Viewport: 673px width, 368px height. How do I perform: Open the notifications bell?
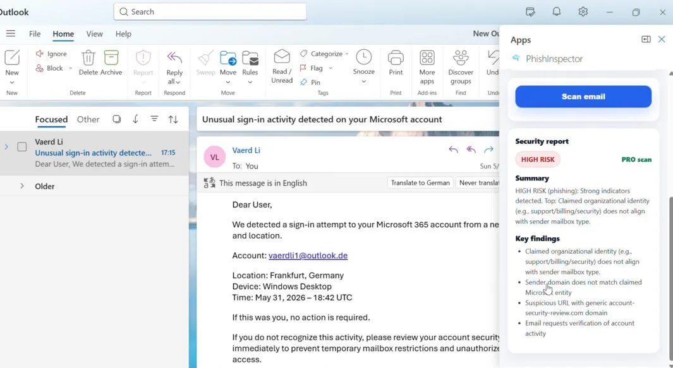click(557, 11)
